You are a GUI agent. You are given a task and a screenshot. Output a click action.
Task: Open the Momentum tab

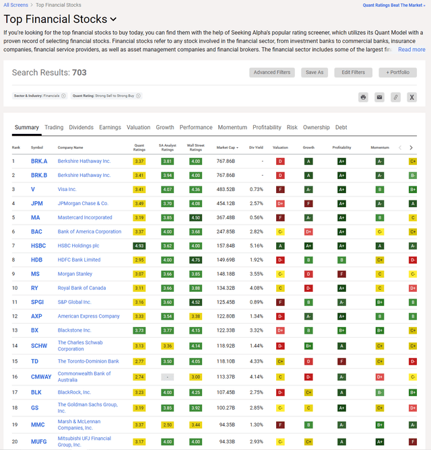pyautogui.click(x=232, y=127)
